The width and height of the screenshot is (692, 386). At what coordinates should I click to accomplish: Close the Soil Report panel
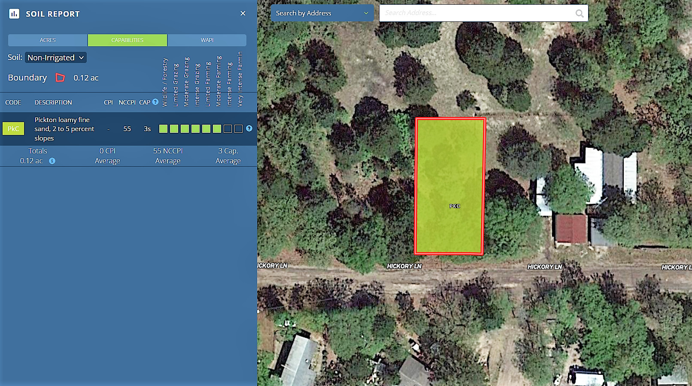pyautogui.click(x=243, y=13)
